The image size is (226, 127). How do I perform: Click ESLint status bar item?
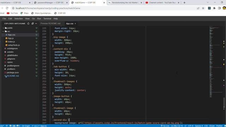[212, 126]
